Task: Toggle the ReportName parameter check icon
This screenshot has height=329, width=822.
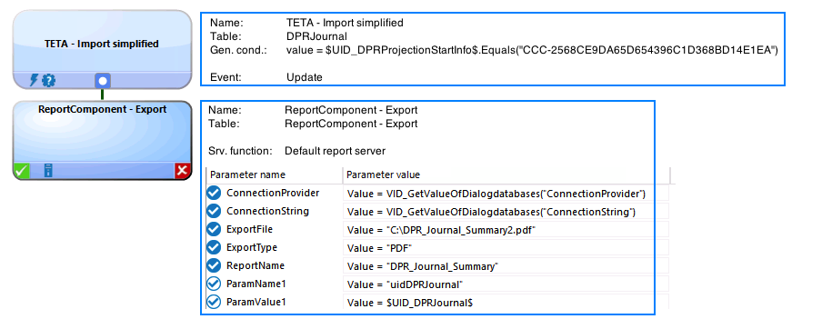Action: (x=214, y=265)
